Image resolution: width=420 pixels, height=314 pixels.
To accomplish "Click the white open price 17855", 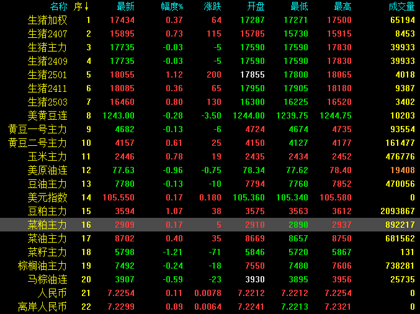I will (252, 74).
